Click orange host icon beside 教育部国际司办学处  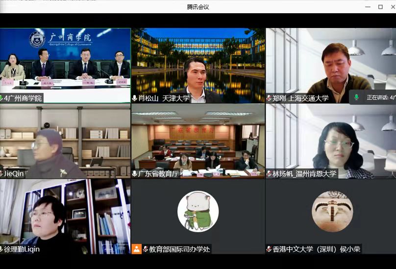pyautogui.click(x=137, y=249)
